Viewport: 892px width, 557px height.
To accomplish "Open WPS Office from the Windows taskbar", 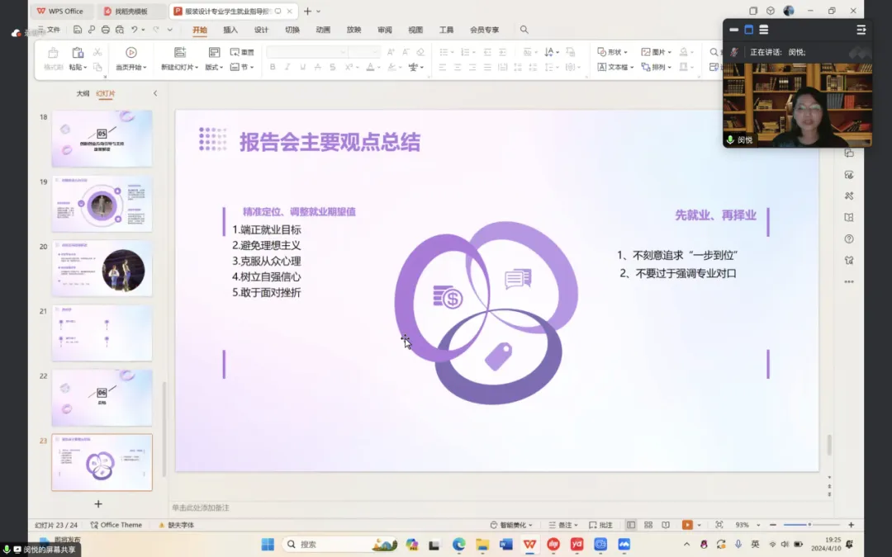I will pyautogui.click(x=529, y=545).
